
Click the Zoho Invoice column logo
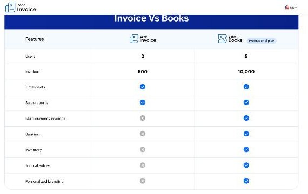(x=143, y=39)
